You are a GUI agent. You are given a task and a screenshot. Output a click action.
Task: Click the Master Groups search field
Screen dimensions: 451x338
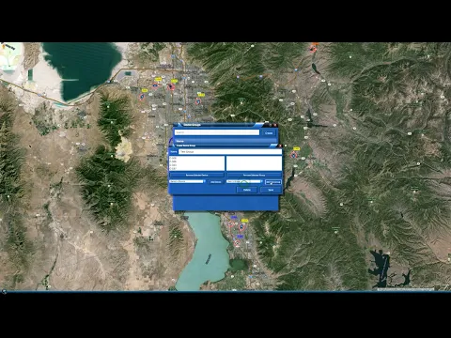(217, 132)
